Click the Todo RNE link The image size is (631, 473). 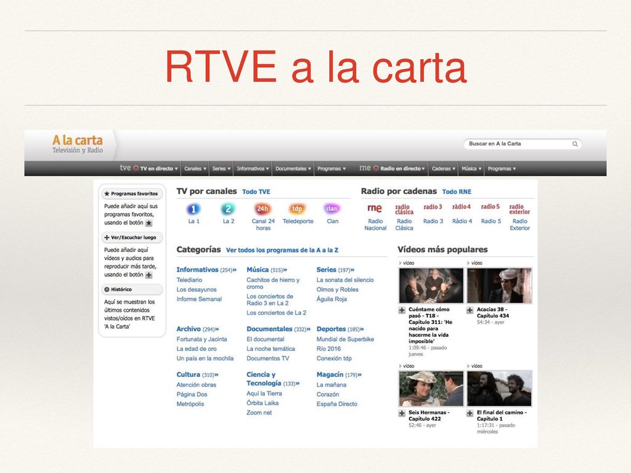[x=457, y=192]
